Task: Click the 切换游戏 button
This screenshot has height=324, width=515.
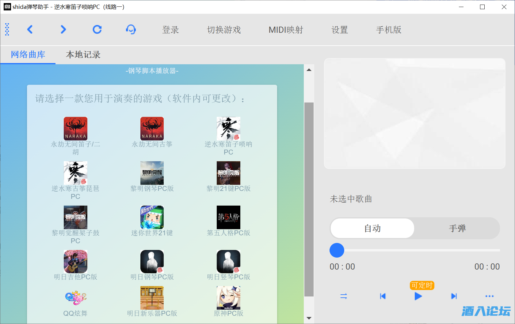Action: [x=224, y=30]
